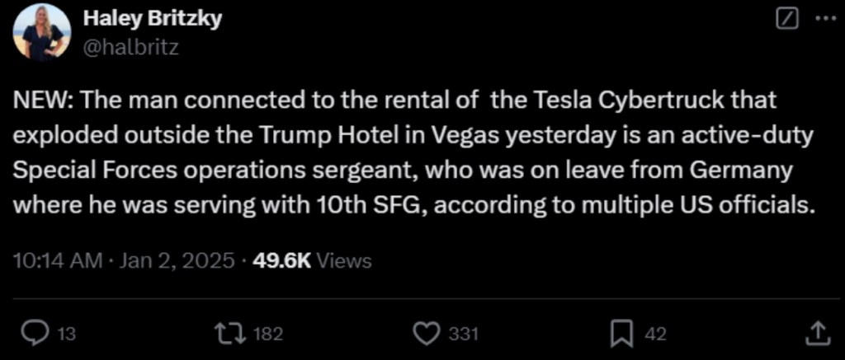Click the 182 reposts count
Image resolution: width=845 pixels, height=360 pixels.
point(267,334)
